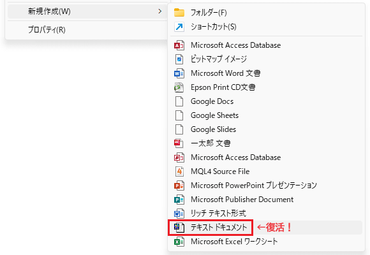Select the 一太郎 文書 label
The image size is (370, 255).
pyautogui.click(x=211, y=143)
